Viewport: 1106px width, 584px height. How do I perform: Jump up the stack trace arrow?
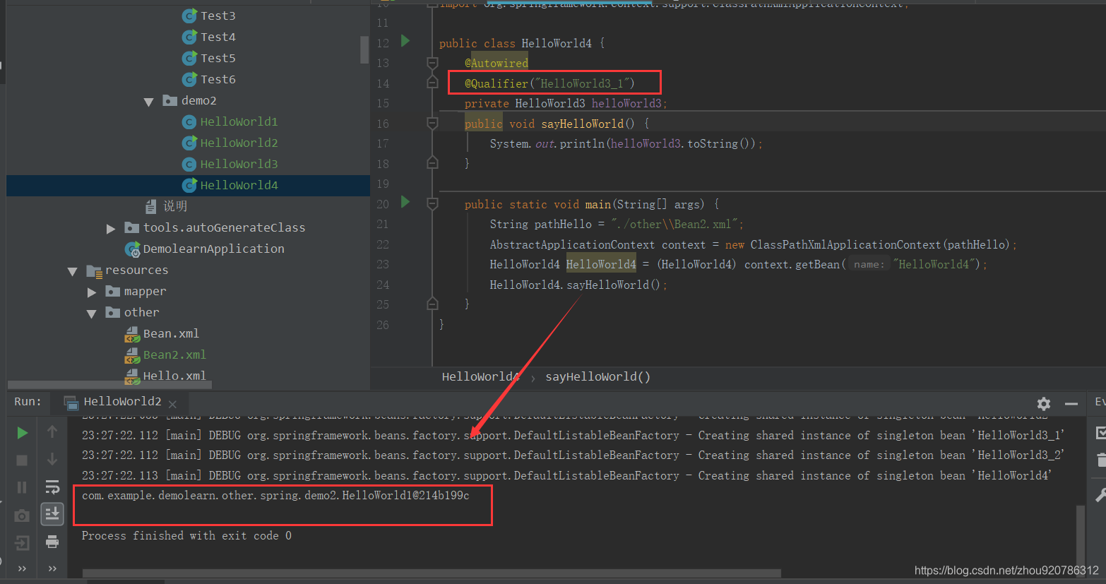[x=52, y=431]
